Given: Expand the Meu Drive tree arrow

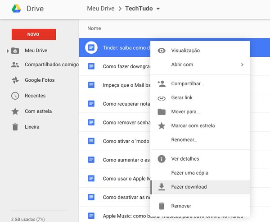Looking at the screenshot, I should [x=8, y=51].
